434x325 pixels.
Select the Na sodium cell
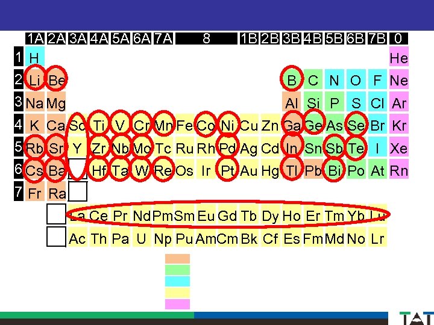(34, 102)
